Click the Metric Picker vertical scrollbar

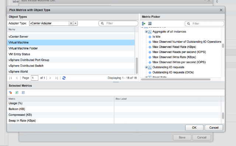pyautogui.click(x=223, y=46)
